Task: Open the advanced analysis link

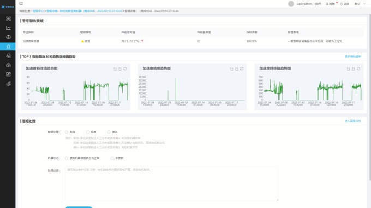Action: point(352,121)
